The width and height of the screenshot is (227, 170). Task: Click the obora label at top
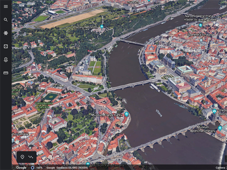click(50, 2)
